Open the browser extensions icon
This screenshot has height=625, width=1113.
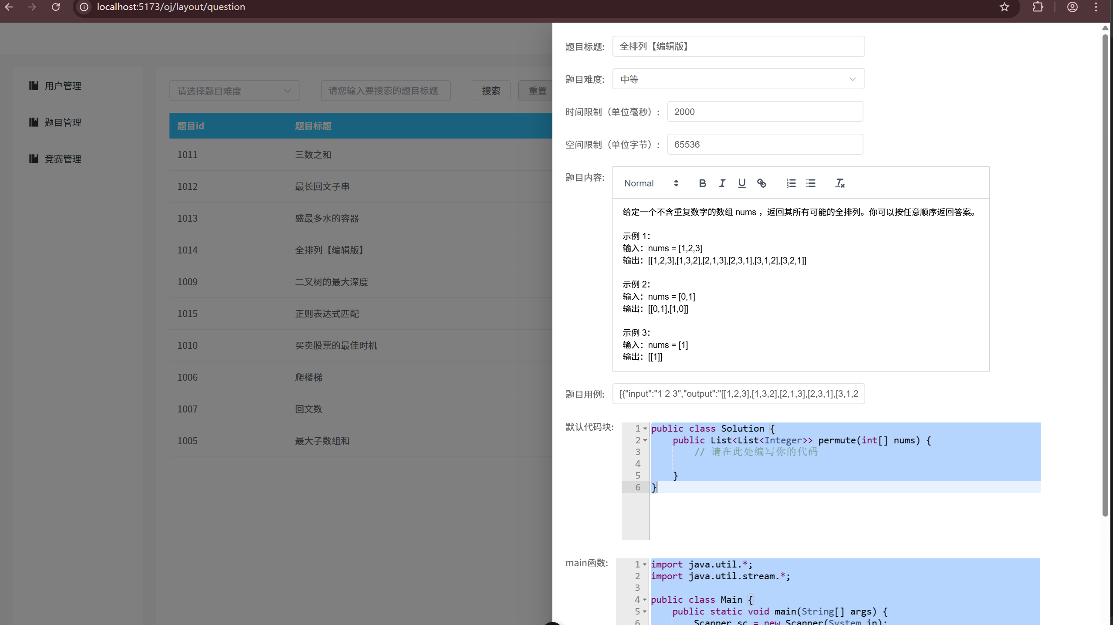1039,7
